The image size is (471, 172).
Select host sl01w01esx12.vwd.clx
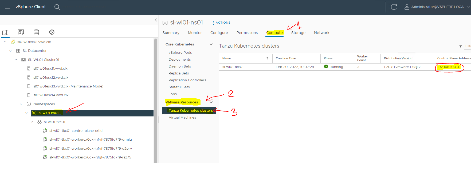click(x=51, y=78)
